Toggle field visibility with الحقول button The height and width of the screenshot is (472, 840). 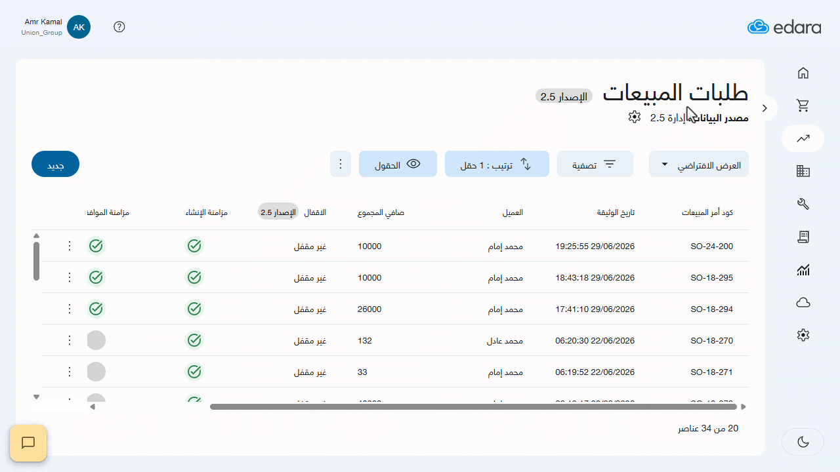398,164
